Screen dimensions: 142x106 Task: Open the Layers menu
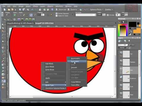[43, 6]
